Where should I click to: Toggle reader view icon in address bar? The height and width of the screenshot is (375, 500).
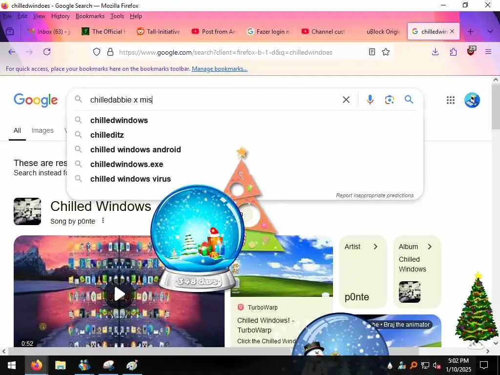pyautogui.click(x=372, y=52)
